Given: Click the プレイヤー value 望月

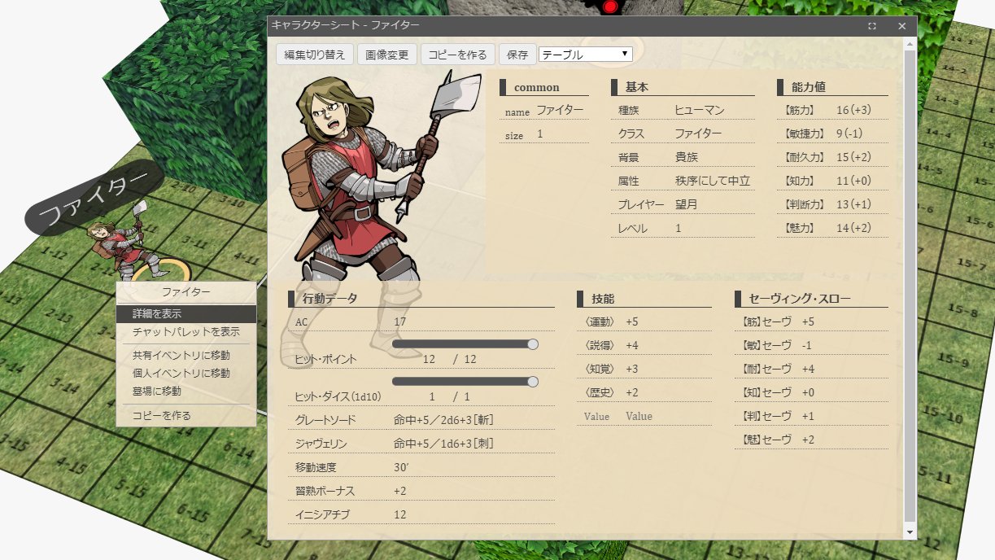Looking at the screenshot, I should coord(687,204).
